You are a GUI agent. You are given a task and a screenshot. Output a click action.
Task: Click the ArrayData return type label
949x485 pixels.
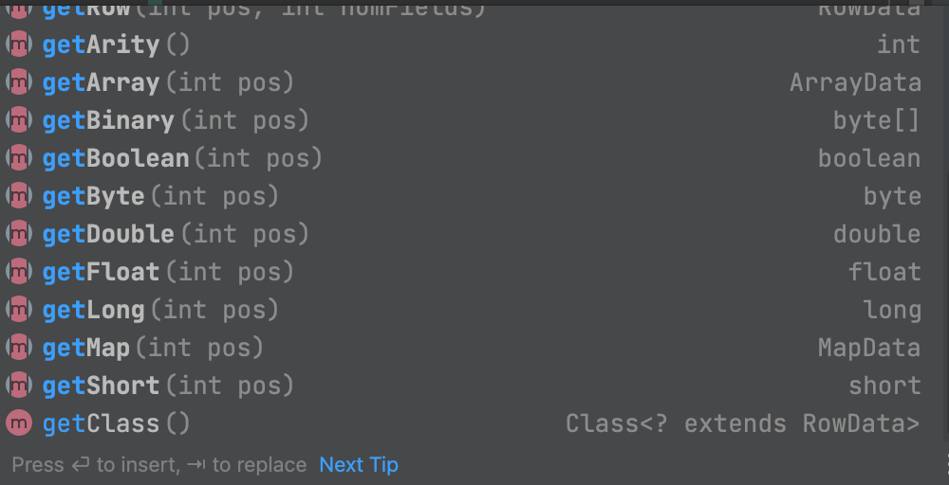855,82
